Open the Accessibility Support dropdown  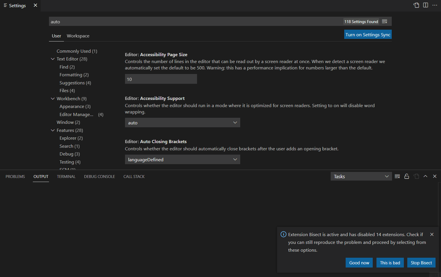tap(182, 122)
